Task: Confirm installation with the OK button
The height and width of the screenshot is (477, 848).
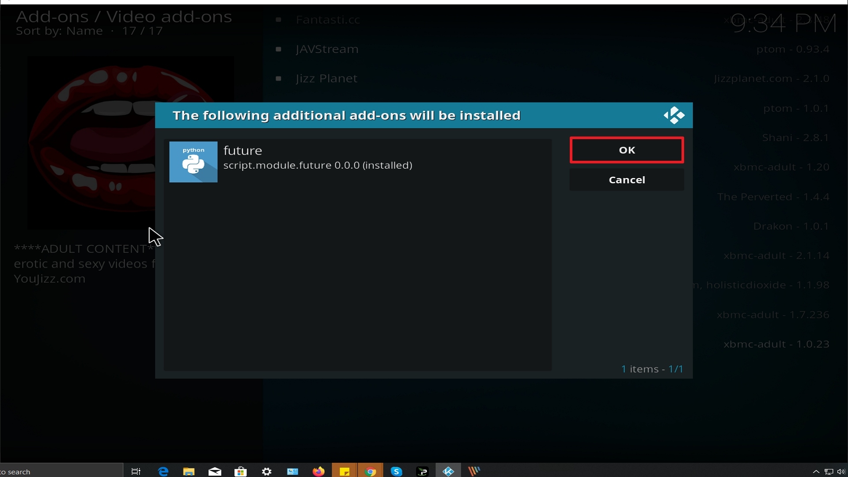Action: point(627,150)
